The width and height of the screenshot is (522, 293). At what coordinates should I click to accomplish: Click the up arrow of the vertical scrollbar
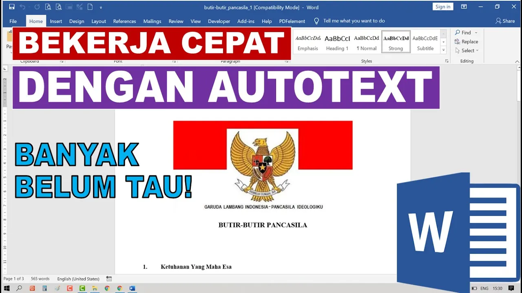tap(518, 68)
